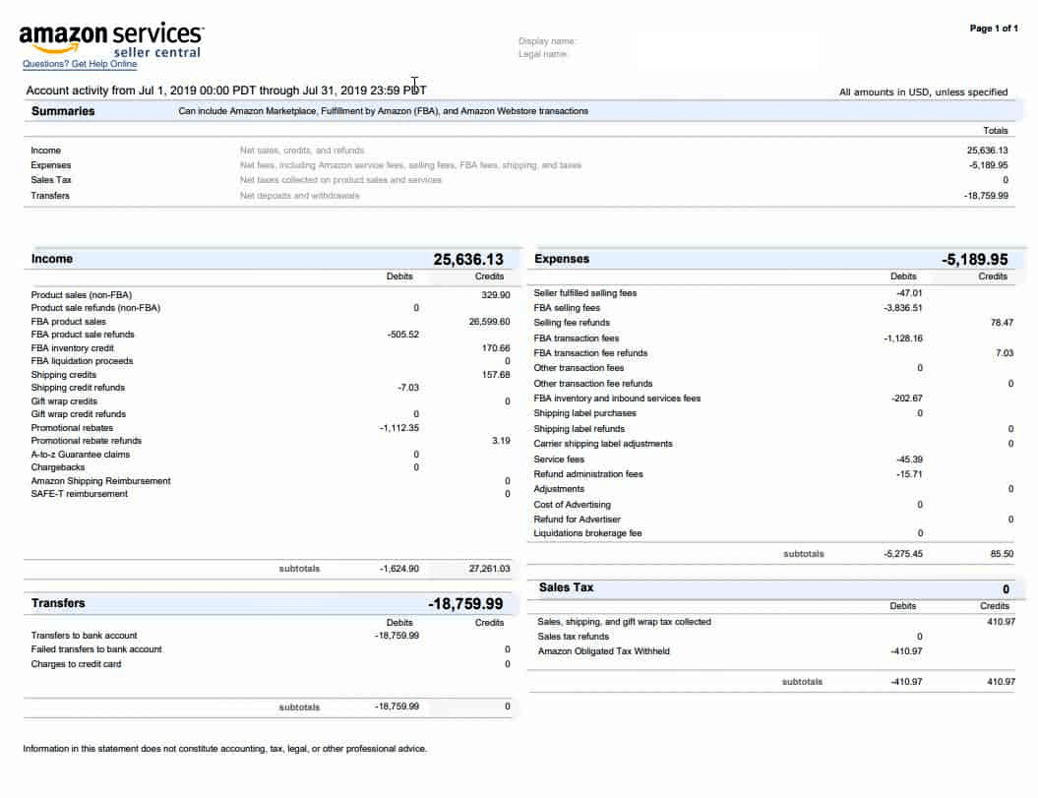Select the Failed transfers to bank account label
Screen dimensions: 1038x798
(x=96, y=649)
